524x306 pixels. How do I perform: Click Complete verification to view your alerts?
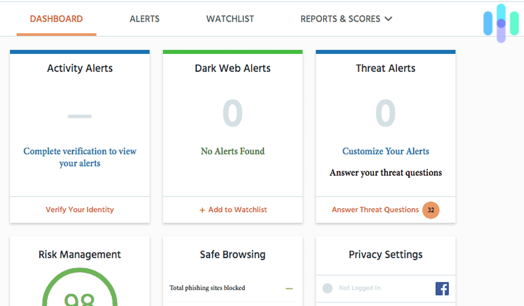(80, 157)
